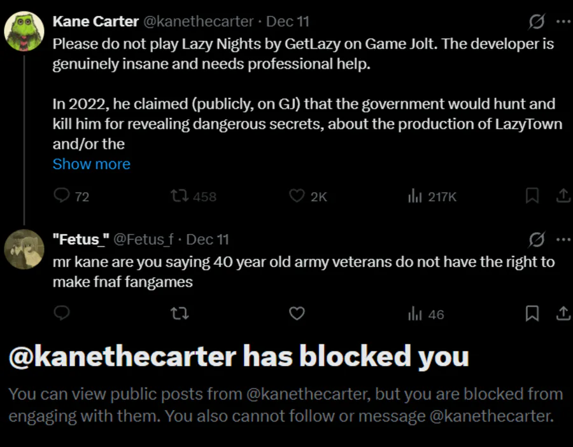Open more options on Kane Carter's post
Viewport: 573px width, 447px height.
tap(563, 22)
